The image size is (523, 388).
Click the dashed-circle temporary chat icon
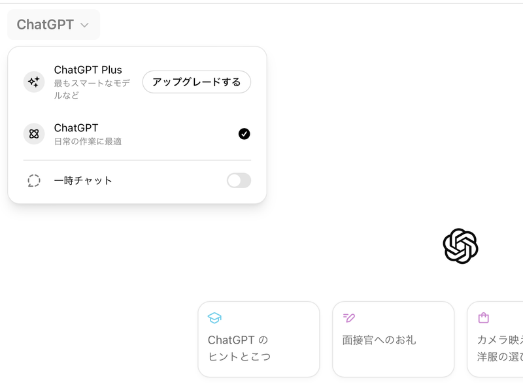tap(34, 181)
